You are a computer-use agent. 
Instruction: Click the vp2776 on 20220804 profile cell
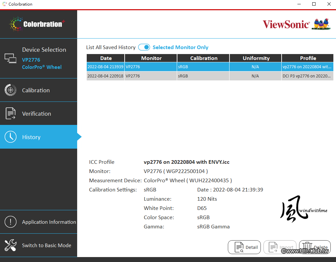308,67
